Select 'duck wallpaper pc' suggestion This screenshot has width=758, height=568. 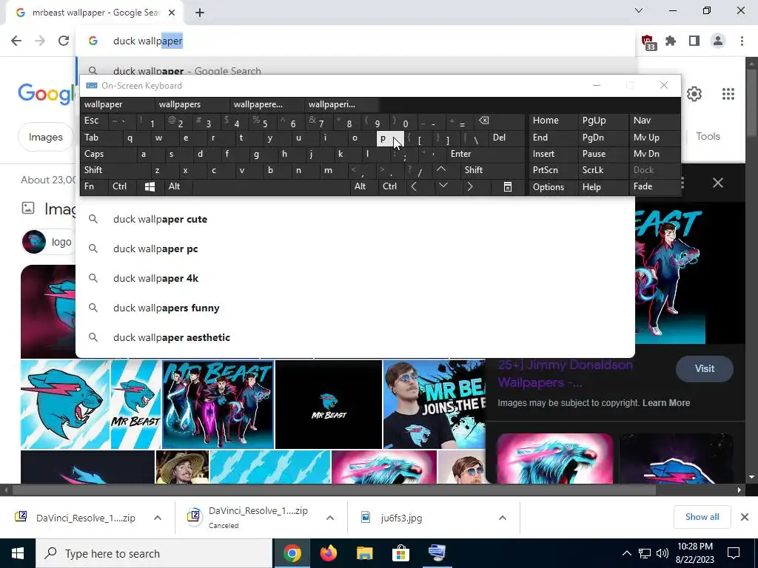(x=355, y=248)
